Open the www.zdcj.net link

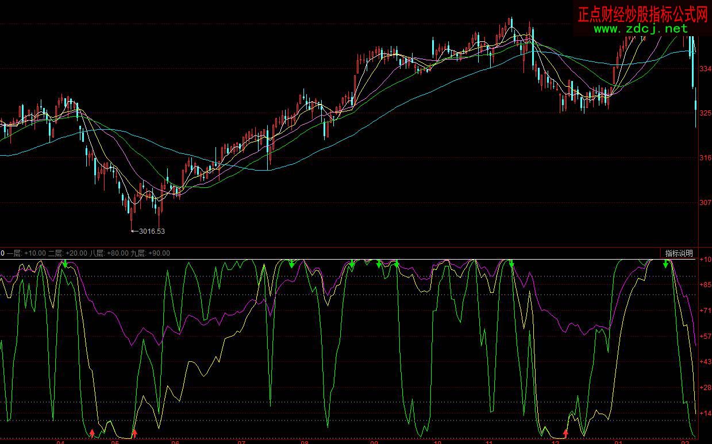point(640,28)
